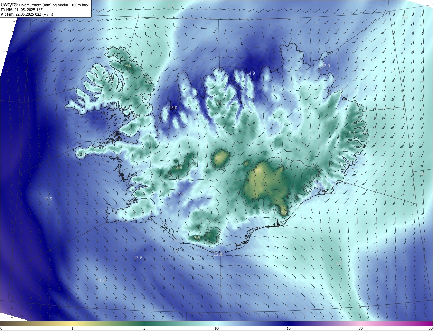Click the 2.8 value near the southeast coast
This screenshot has width=433, height=331.
click(284, 213)
